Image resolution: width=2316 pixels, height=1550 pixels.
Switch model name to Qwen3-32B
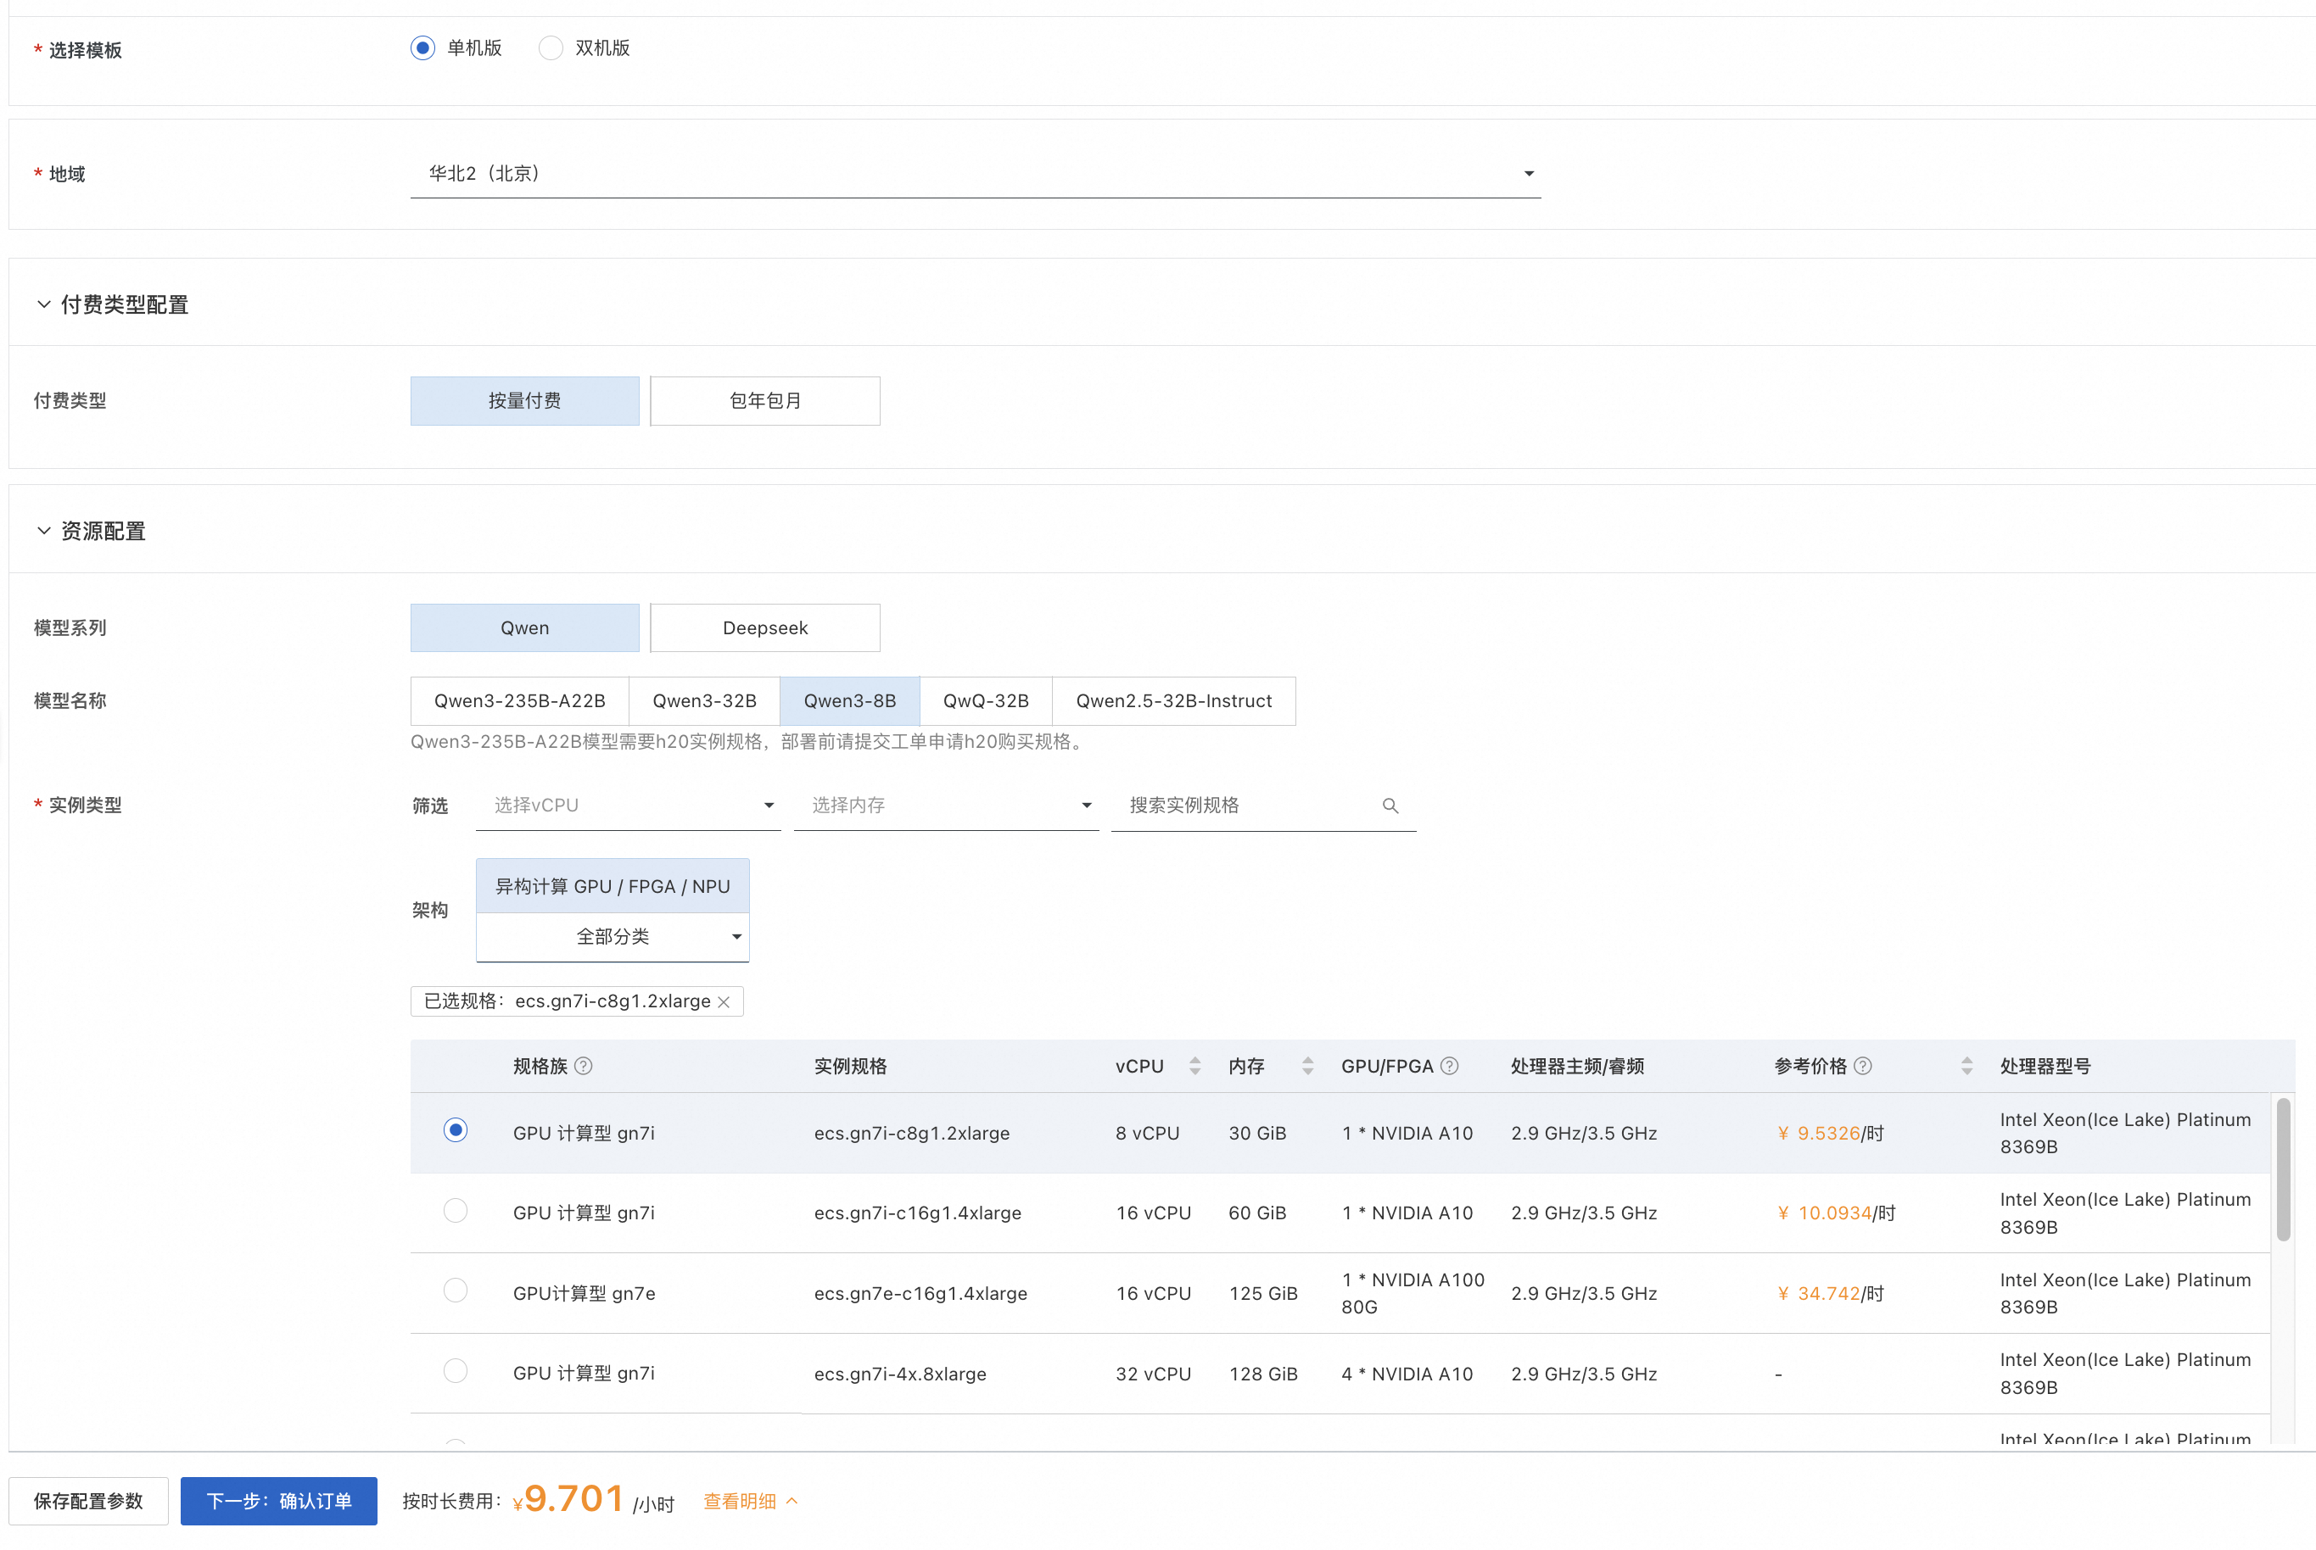point(704,701)
